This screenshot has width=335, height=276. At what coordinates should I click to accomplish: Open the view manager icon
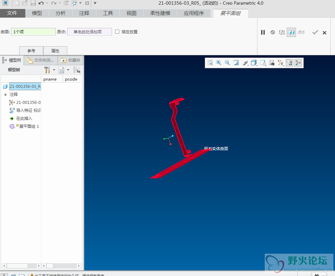click(263, 63)
